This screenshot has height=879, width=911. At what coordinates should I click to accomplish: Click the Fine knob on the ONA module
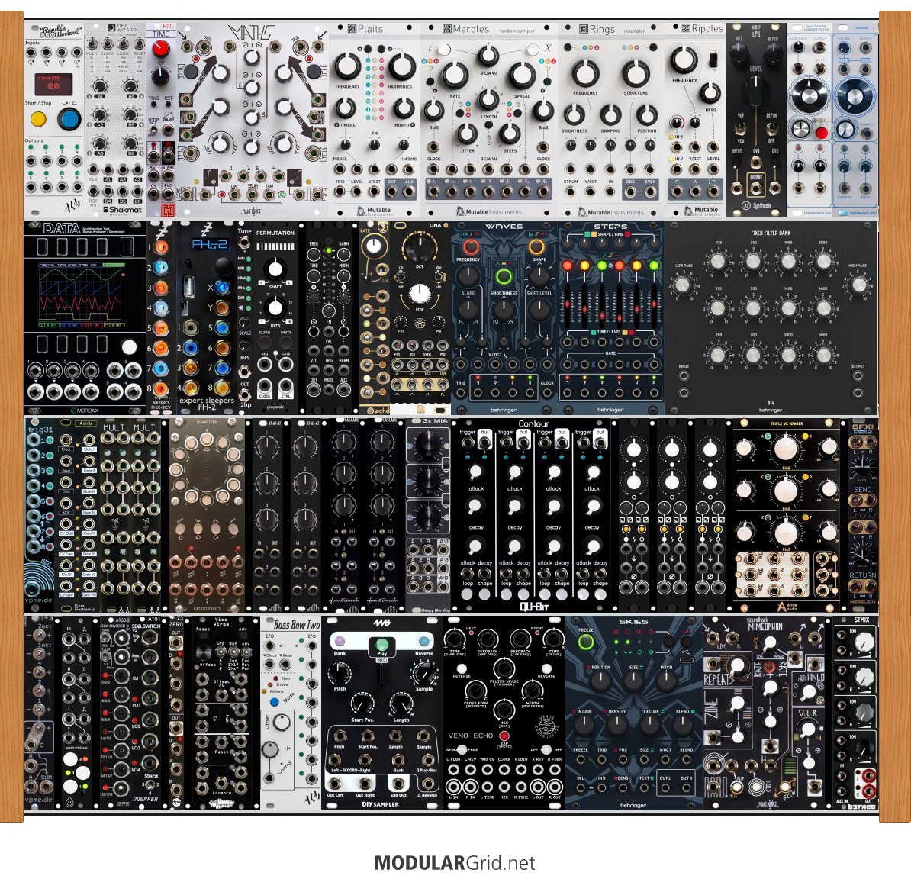pyautogui.click(x=419, y=295)
